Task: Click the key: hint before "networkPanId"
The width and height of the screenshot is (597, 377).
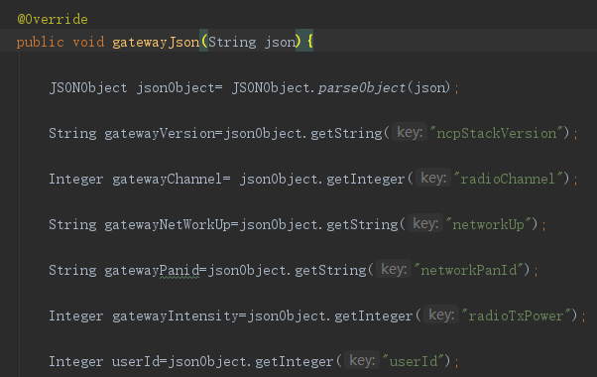Action: pyautogui.click(x=394, y=270)
